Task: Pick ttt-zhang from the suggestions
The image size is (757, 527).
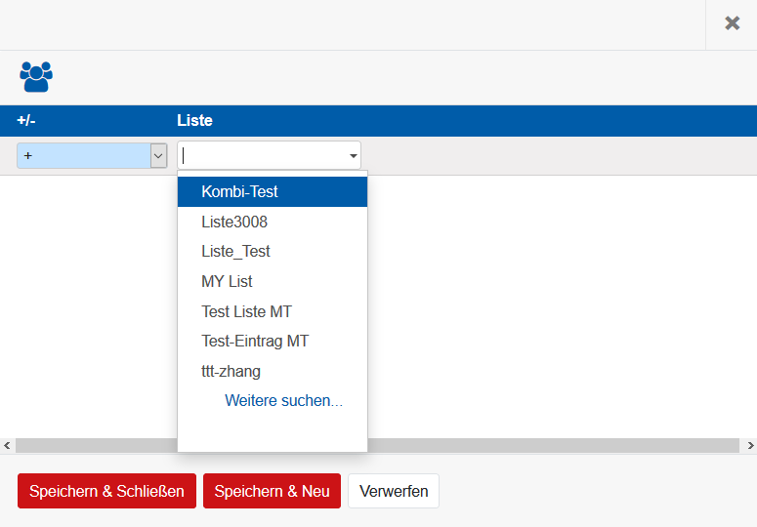Action: (231, 371)
